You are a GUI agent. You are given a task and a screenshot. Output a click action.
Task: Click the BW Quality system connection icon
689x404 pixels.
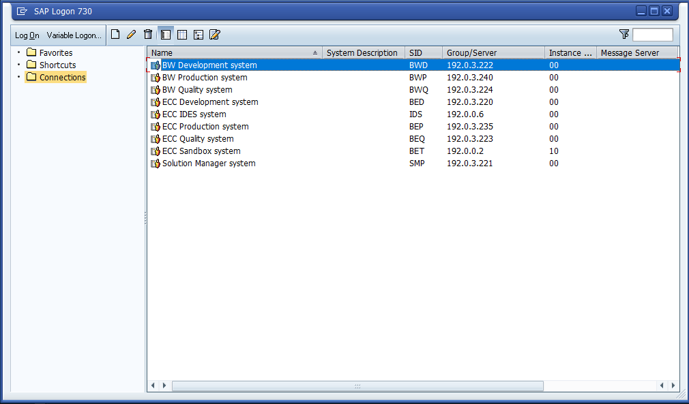click(x=156, y=90)
